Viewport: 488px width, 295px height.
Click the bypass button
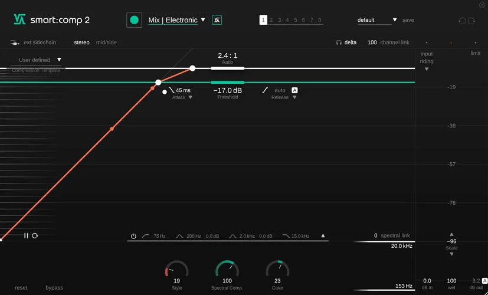coord(54,287)
